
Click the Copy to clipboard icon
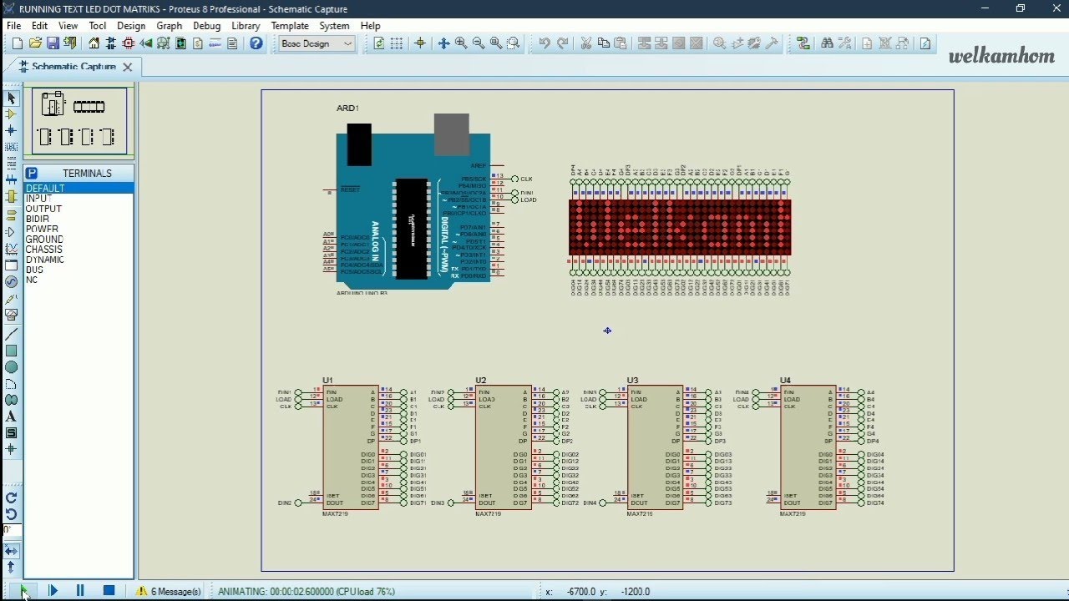click(x=603, y=43)
